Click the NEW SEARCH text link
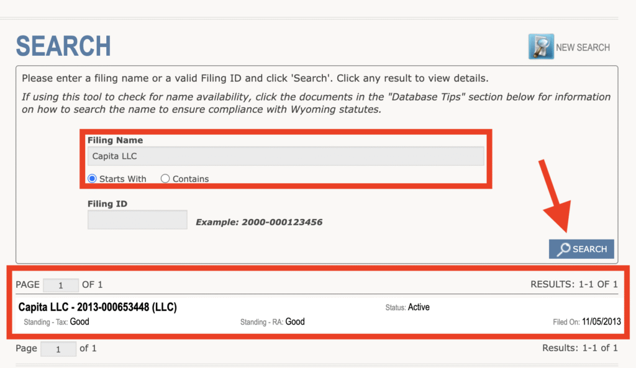The image size is (636, 368). point(583,47)
